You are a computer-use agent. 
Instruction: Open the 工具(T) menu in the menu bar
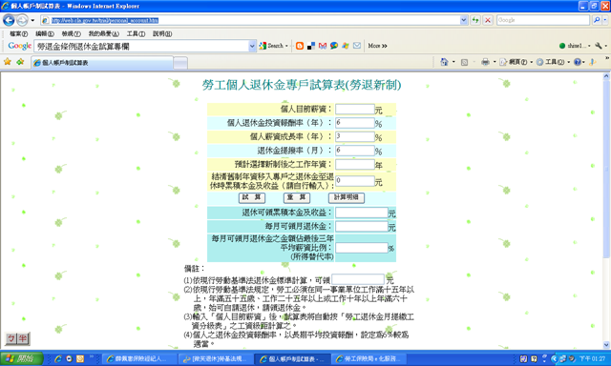[136, 34]
